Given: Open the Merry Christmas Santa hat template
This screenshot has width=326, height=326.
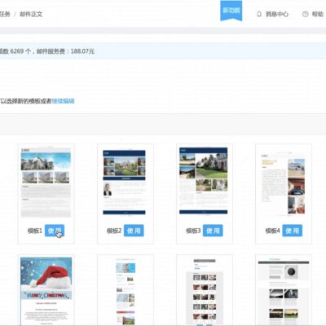Looking at the screenshot, I should (x=46, y=291).
